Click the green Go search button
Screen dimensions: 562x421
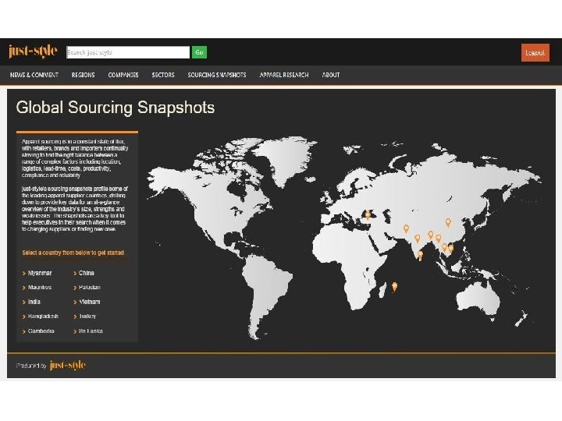coord(199,52)
